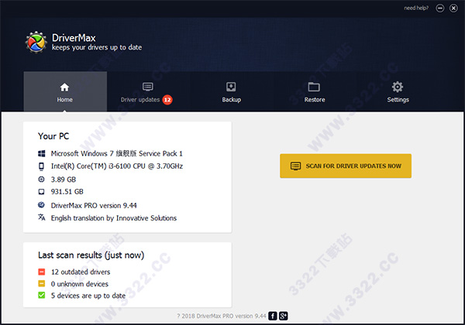Select the 12 outdated drivers text
This screenshot has width=465, height=325.
coord(81,272)
